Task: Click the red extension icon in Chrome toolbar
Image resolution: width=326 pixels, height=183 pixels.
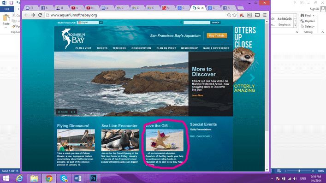Action: pyautogui.click(x=242, y=15)
